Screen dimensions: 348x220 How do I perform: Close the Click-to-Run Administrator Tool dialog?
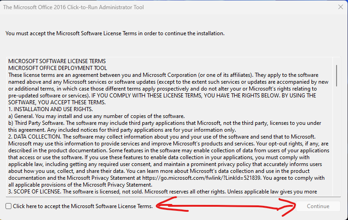point(341,7)
